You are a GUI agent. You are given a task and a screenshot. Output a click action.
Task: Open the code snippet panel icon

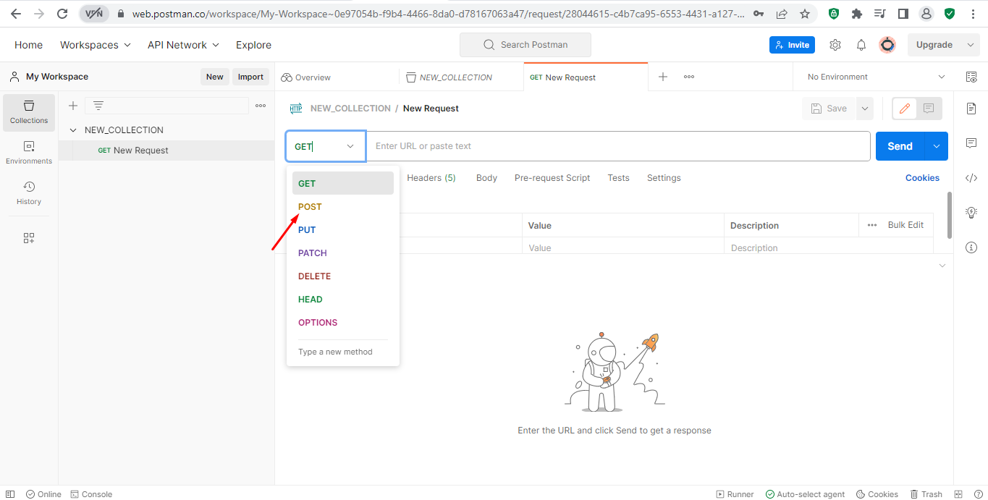click(971, 178)
